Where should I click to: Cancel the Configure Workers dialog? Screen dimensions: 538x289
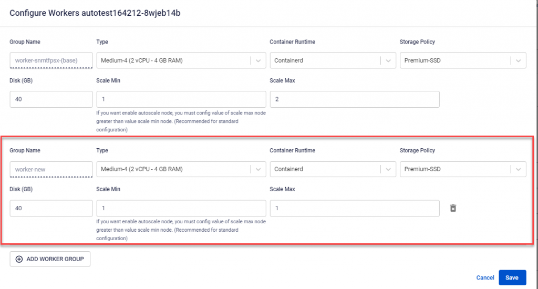pos(485,277)
